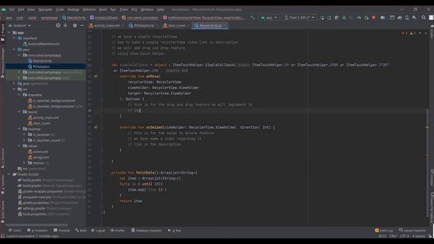The height and width of the screenshot is (244, 434).
Task: Open the Android view dropdown in Project panel
Action: pos(20,26)
